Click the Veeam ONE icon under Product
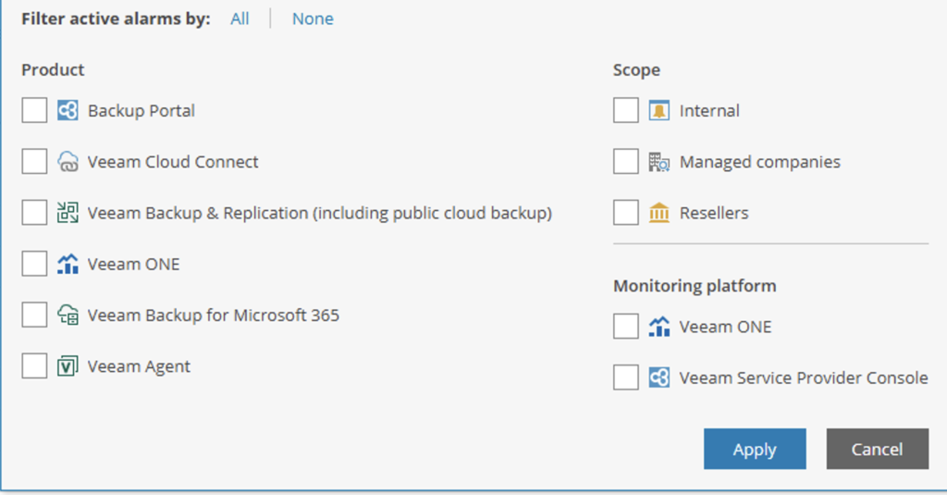Screen dimensions: 947x495 [x=68, y=265]
